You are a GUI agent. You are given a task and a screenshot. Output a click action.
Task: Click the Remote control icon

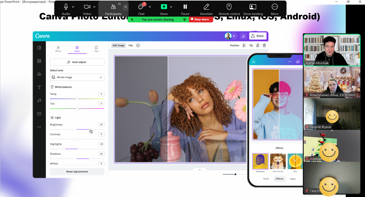click(229, 9)
